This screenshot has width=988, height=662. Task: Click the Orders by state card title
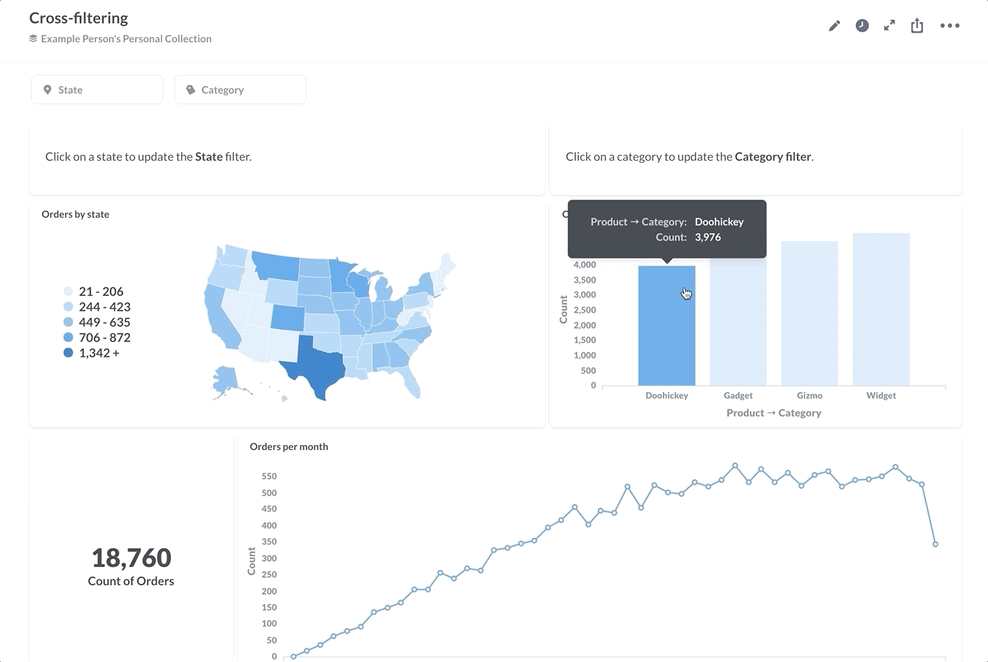[75, 214]
